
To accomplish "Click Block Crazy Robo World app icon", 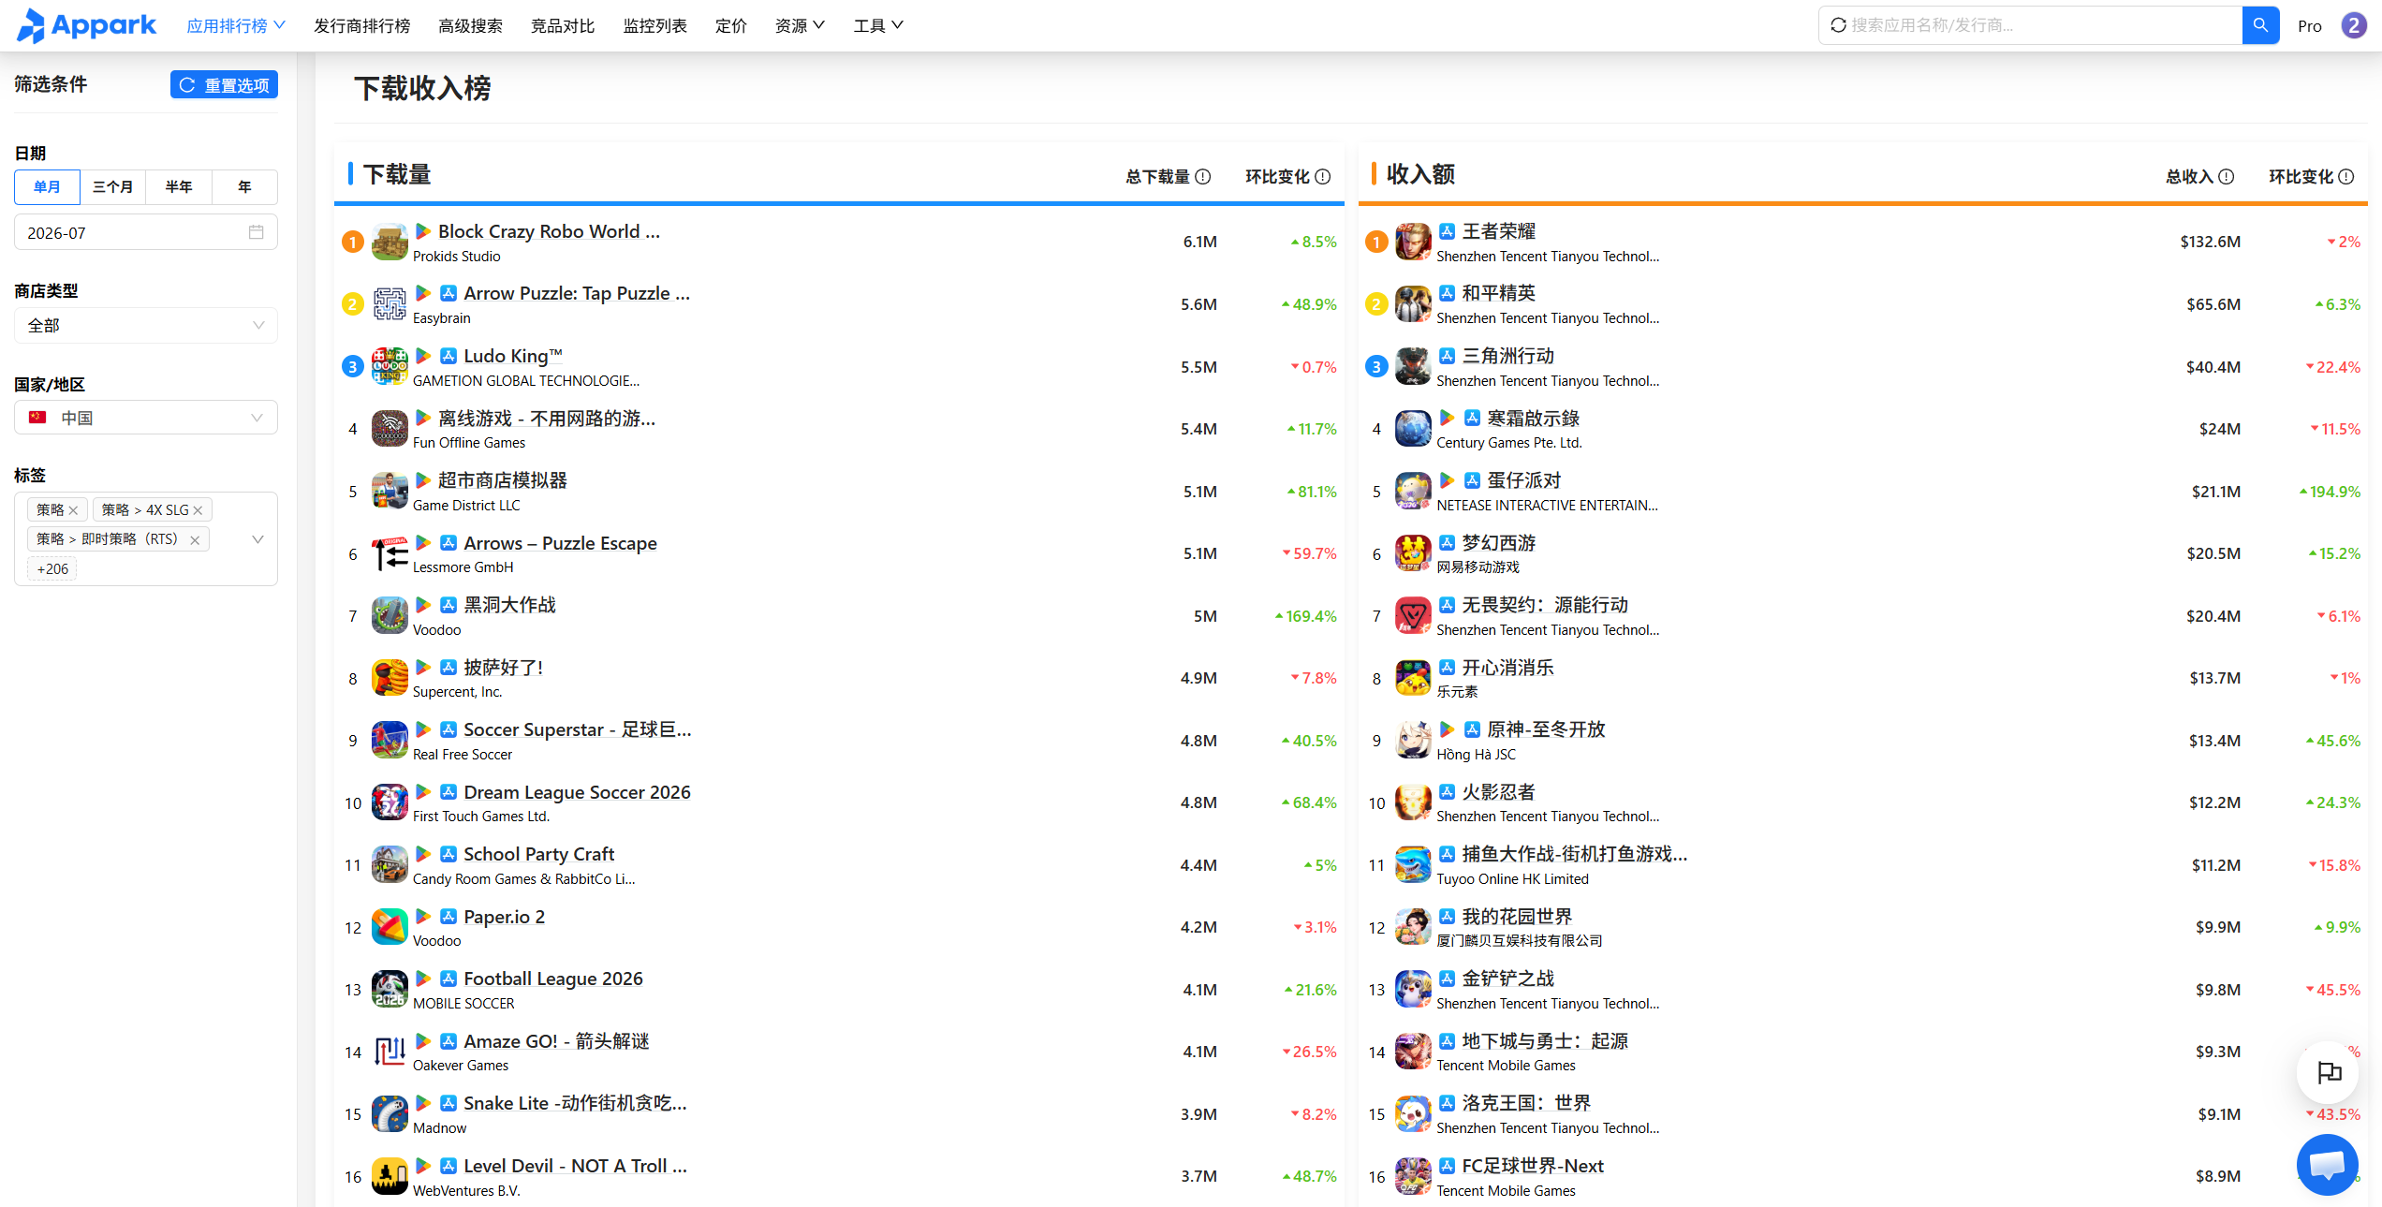I will tap(390, 242).
